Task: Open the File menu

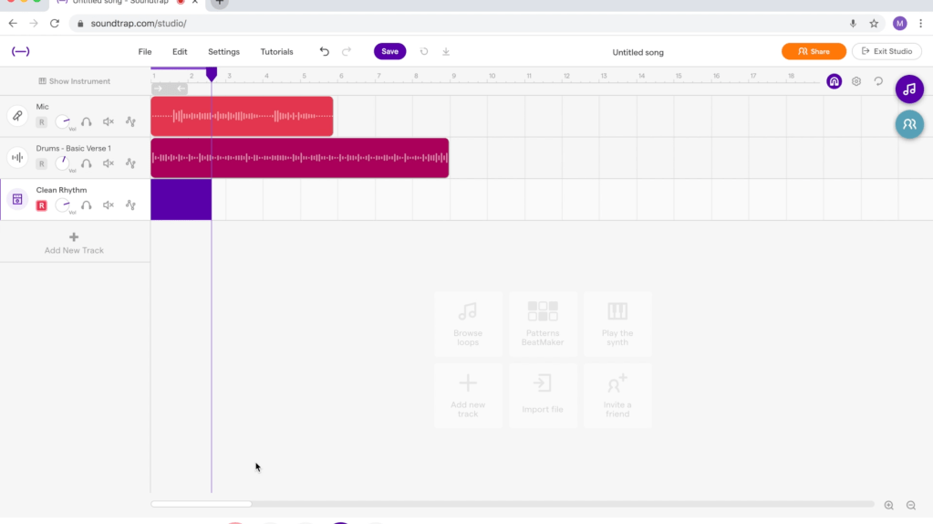Action: tap(145, 52)
